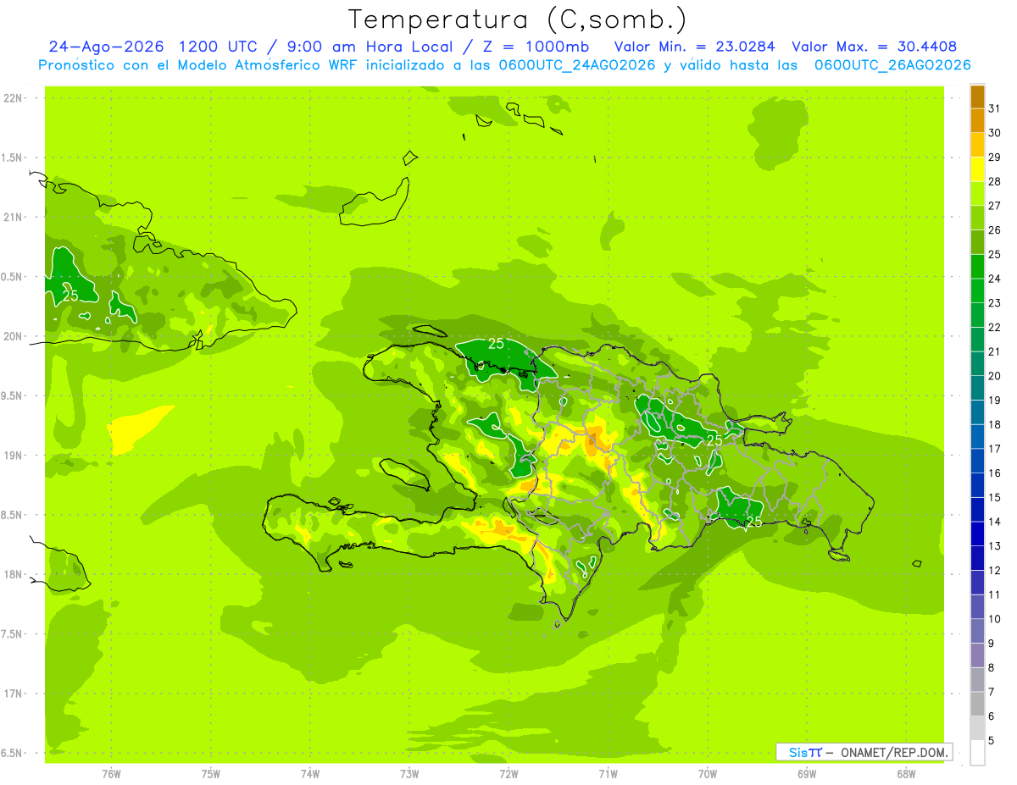Click the "69W" longitude label
The width and height of the screenshot is (1017, 785).
[807, 773]
